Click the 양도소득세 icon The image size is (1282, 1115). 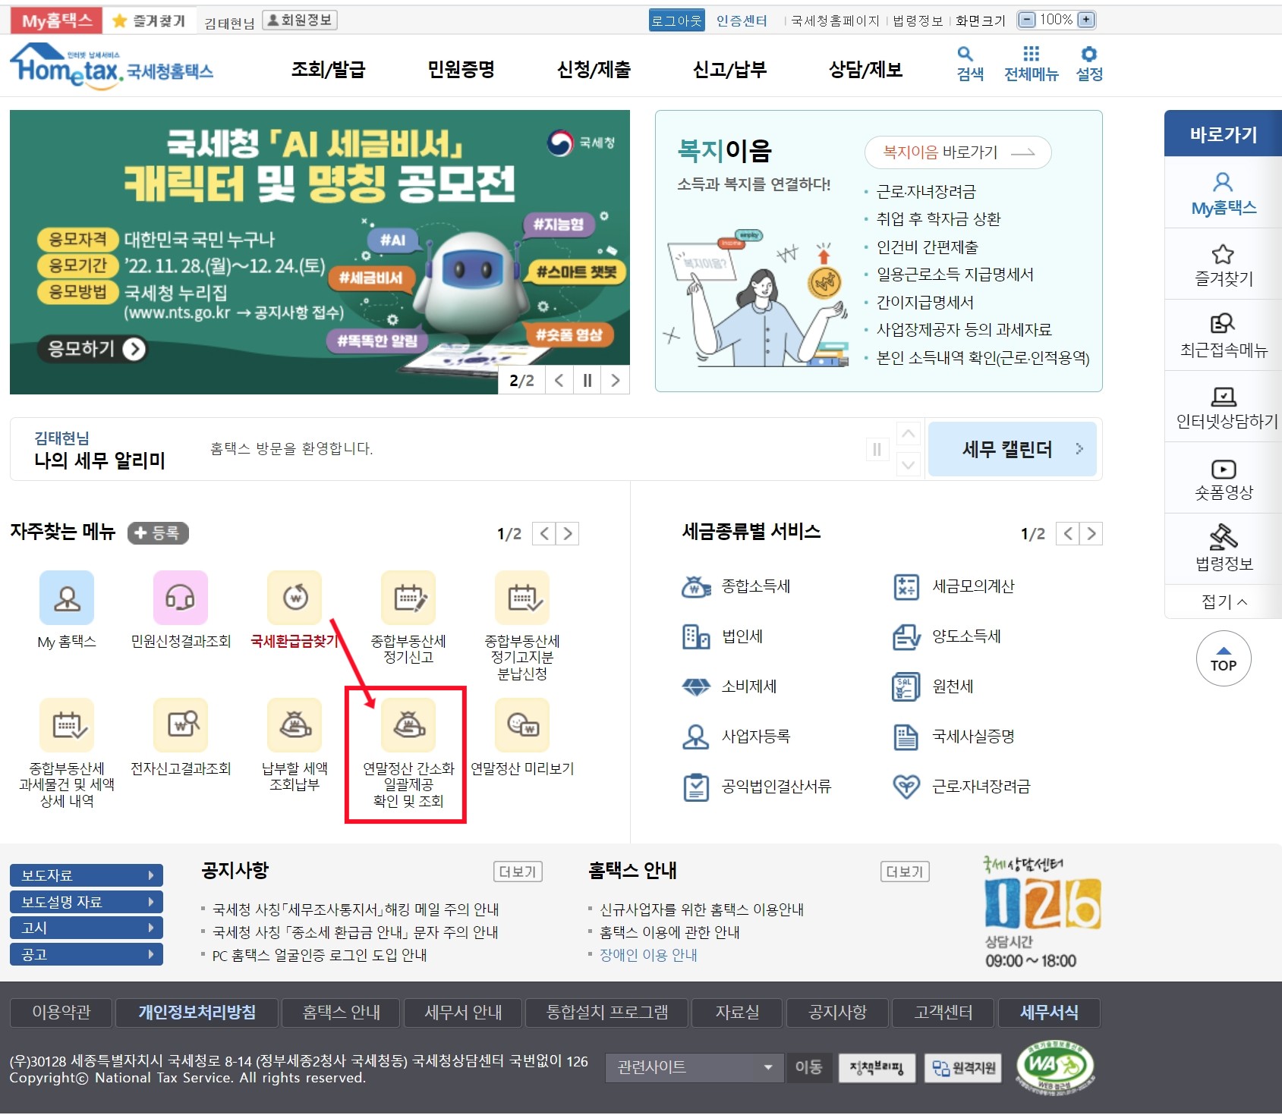point(906,636)
